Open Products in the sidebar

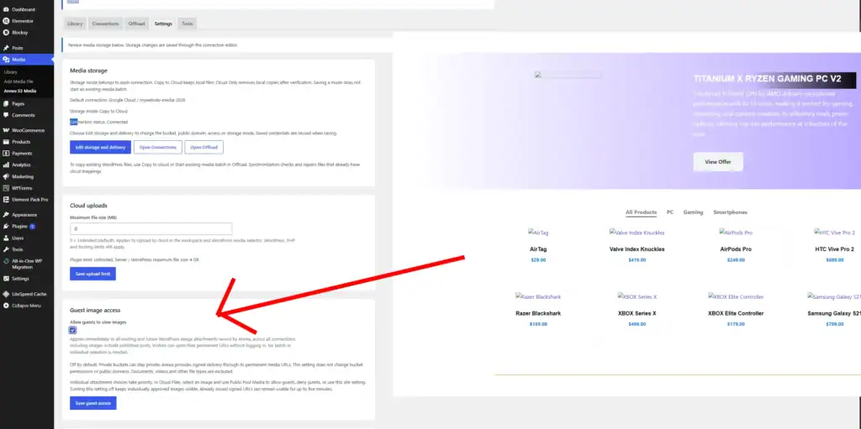coord(21,142)
